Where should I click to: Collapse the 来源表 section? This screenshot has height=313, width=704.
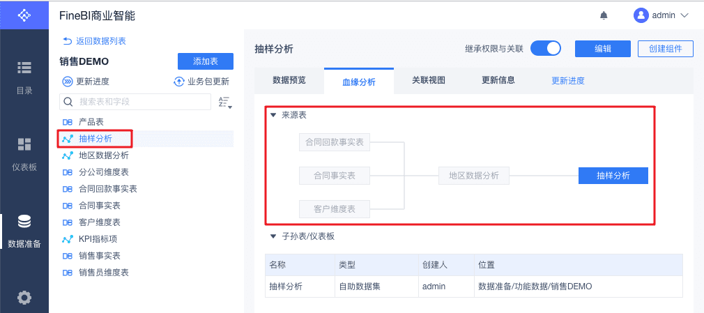273,115
